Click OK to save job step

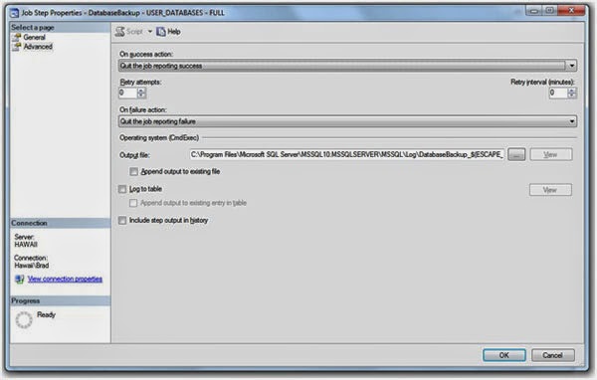(504, 355)
